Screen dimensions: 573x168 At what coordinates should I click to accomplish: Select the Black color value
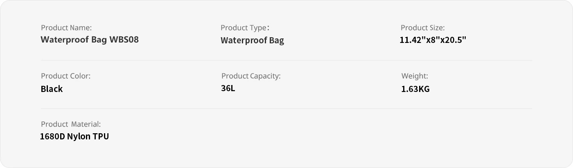[x=52, y=89]
